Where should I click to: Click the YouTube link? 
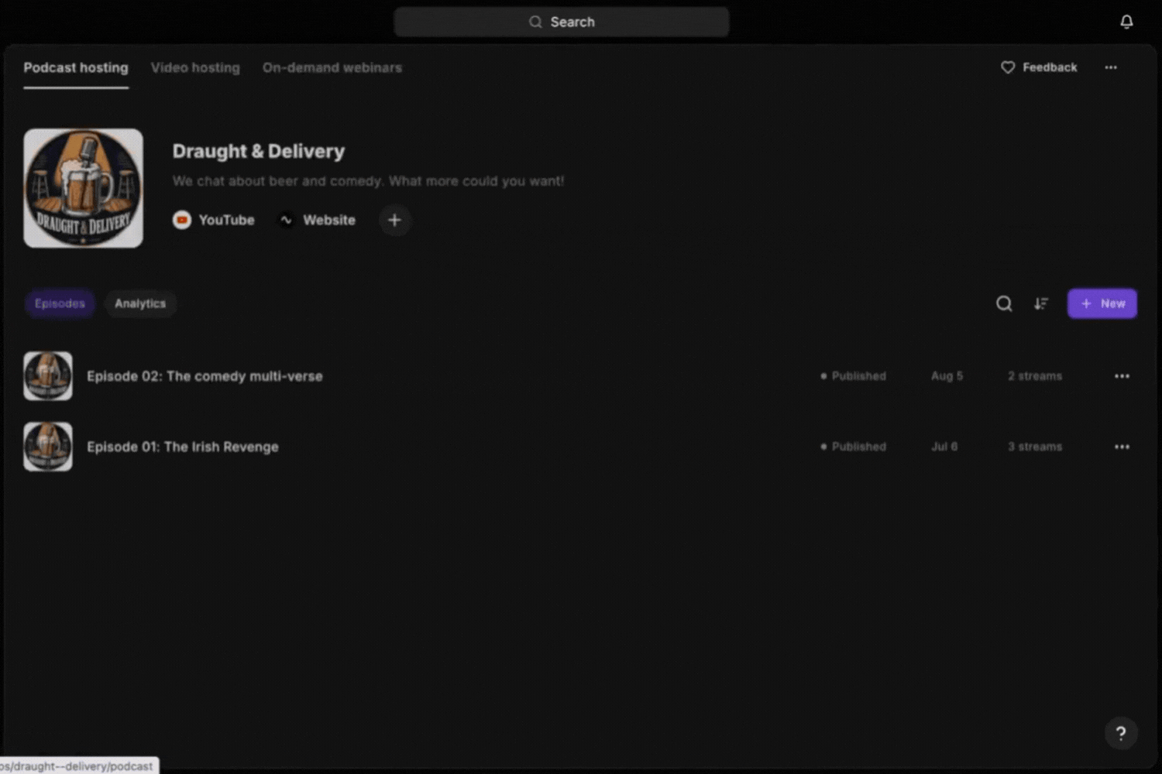coord(214,220)
